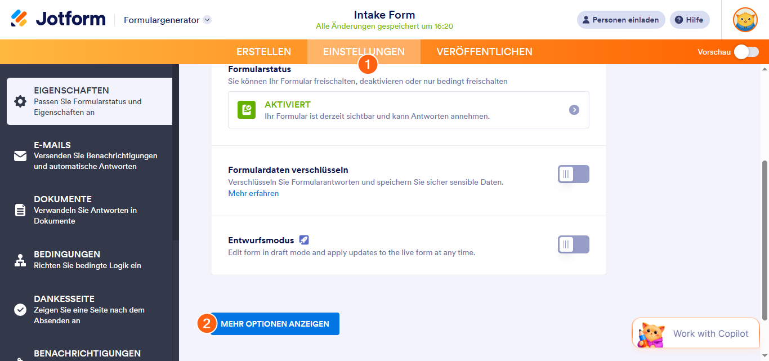The height and width of the screenshot is (361, 769).
Task: Click the Eigenschaften gear icon
Action: (20, 101)
